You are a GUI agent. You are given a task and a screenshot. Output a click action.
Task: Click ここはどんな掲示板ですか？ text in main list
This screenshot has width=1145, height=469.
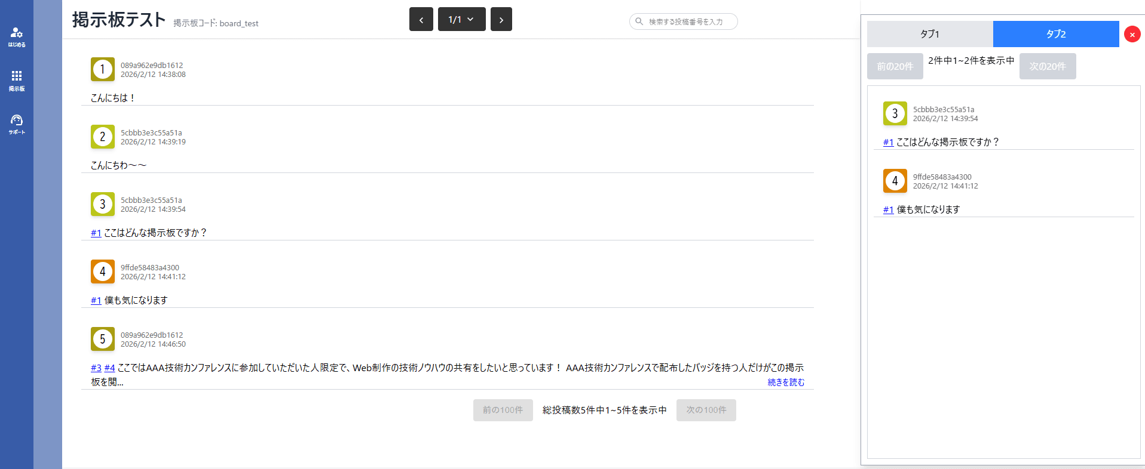[155, 233]
